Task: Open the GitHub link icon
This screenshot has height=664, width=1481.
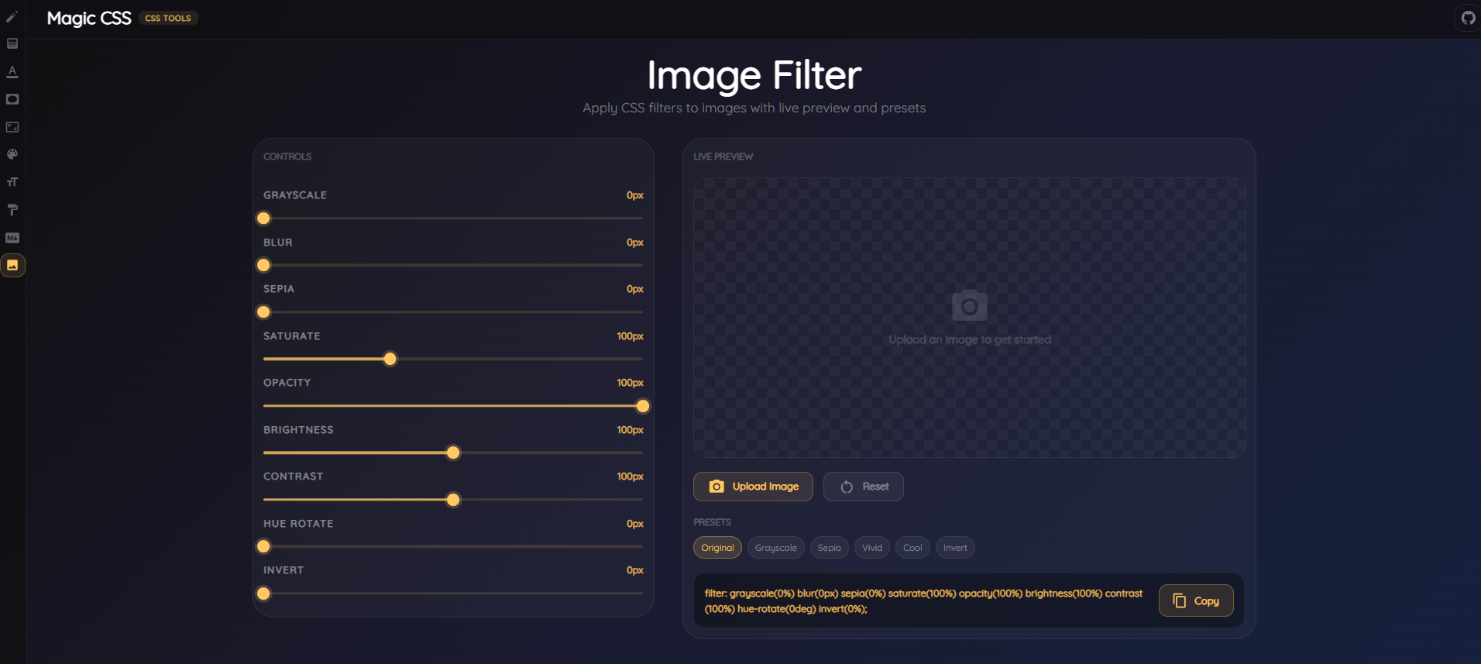Action: coord(1468,18)
